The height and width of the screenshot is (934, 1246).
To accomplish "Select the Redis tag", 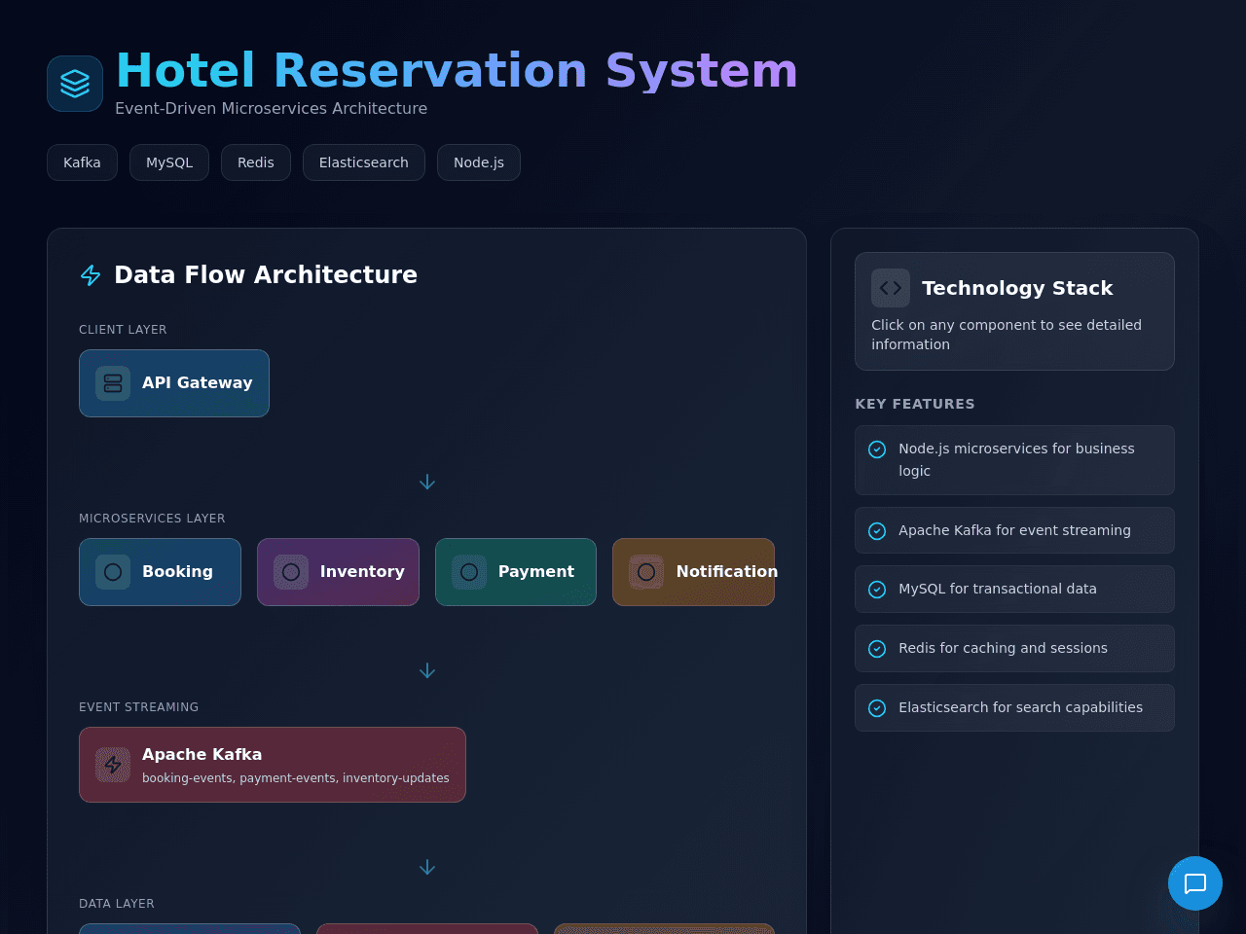I will 256,162.
